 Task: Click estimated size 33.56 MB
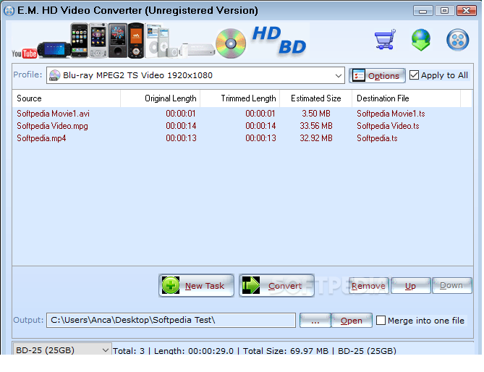point(316,126)
